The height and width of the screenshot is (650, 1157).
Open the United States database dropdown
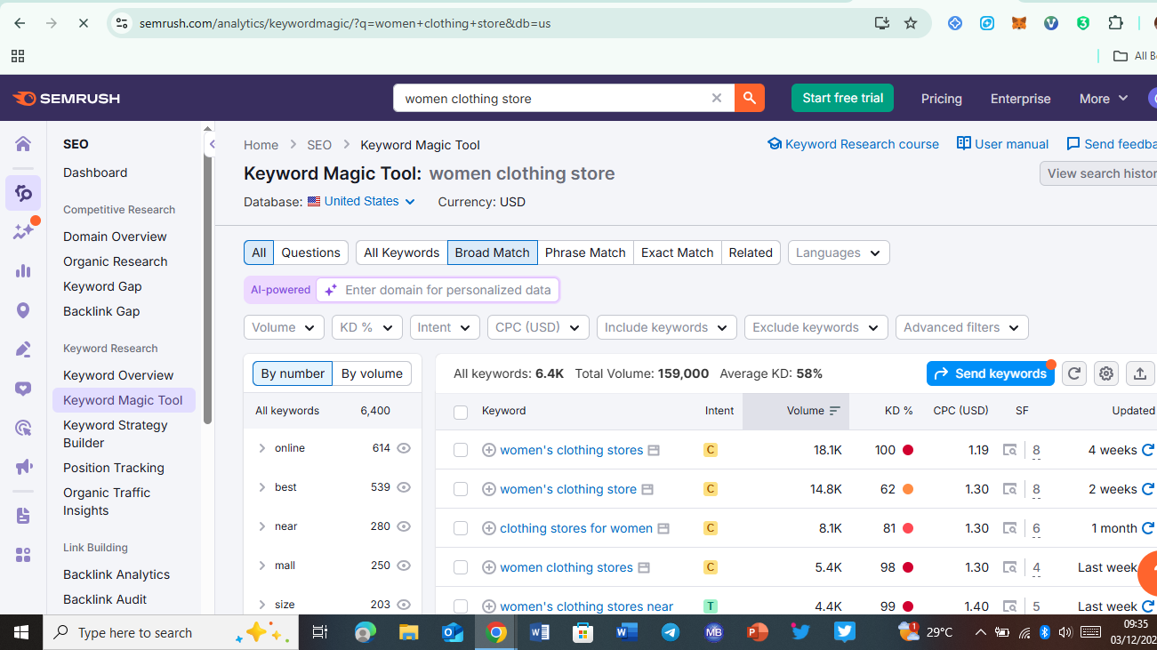tap(362, 202)
